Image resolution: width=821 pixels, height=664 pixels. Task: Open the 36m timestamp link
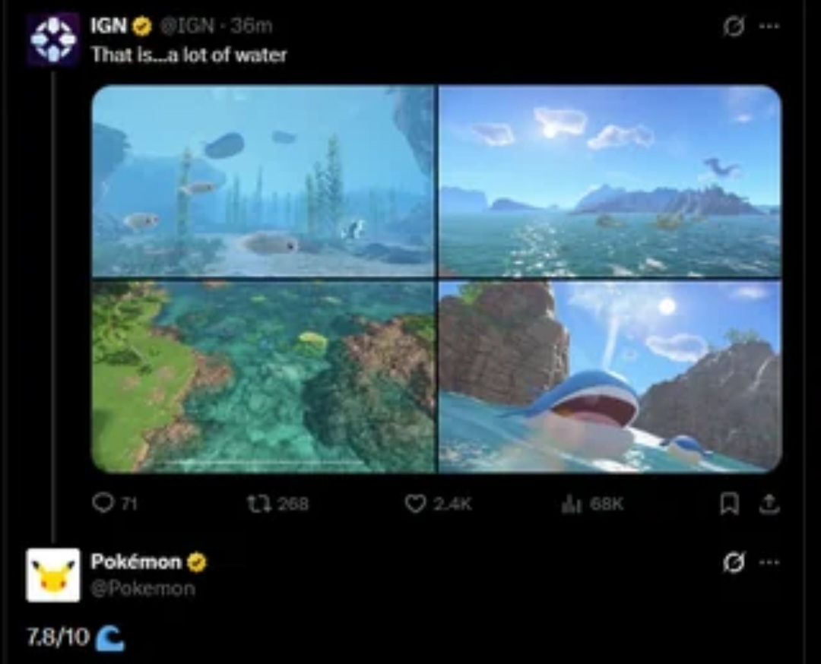[x=252, y=26]
